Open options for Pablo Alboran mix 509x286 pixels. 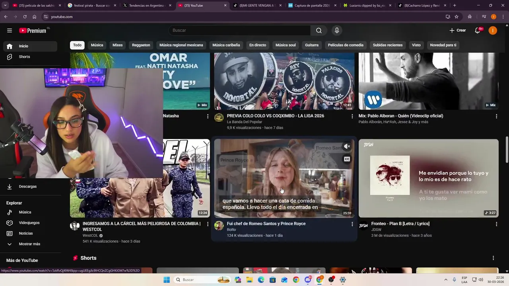coord(496,116)
